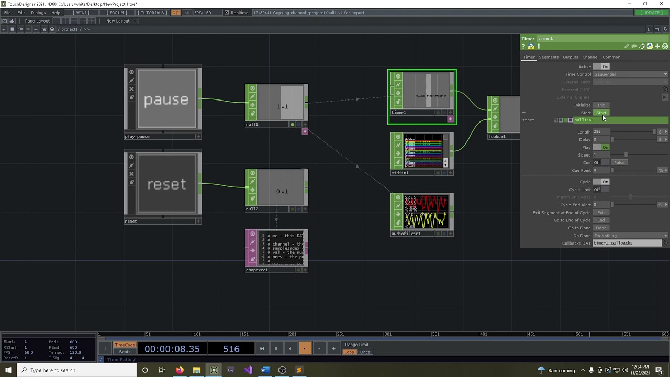The width and height of the screenshot is (670, 377).
Task: Toggle the viewer active icon on play_pause node
Action: point(131,72)
